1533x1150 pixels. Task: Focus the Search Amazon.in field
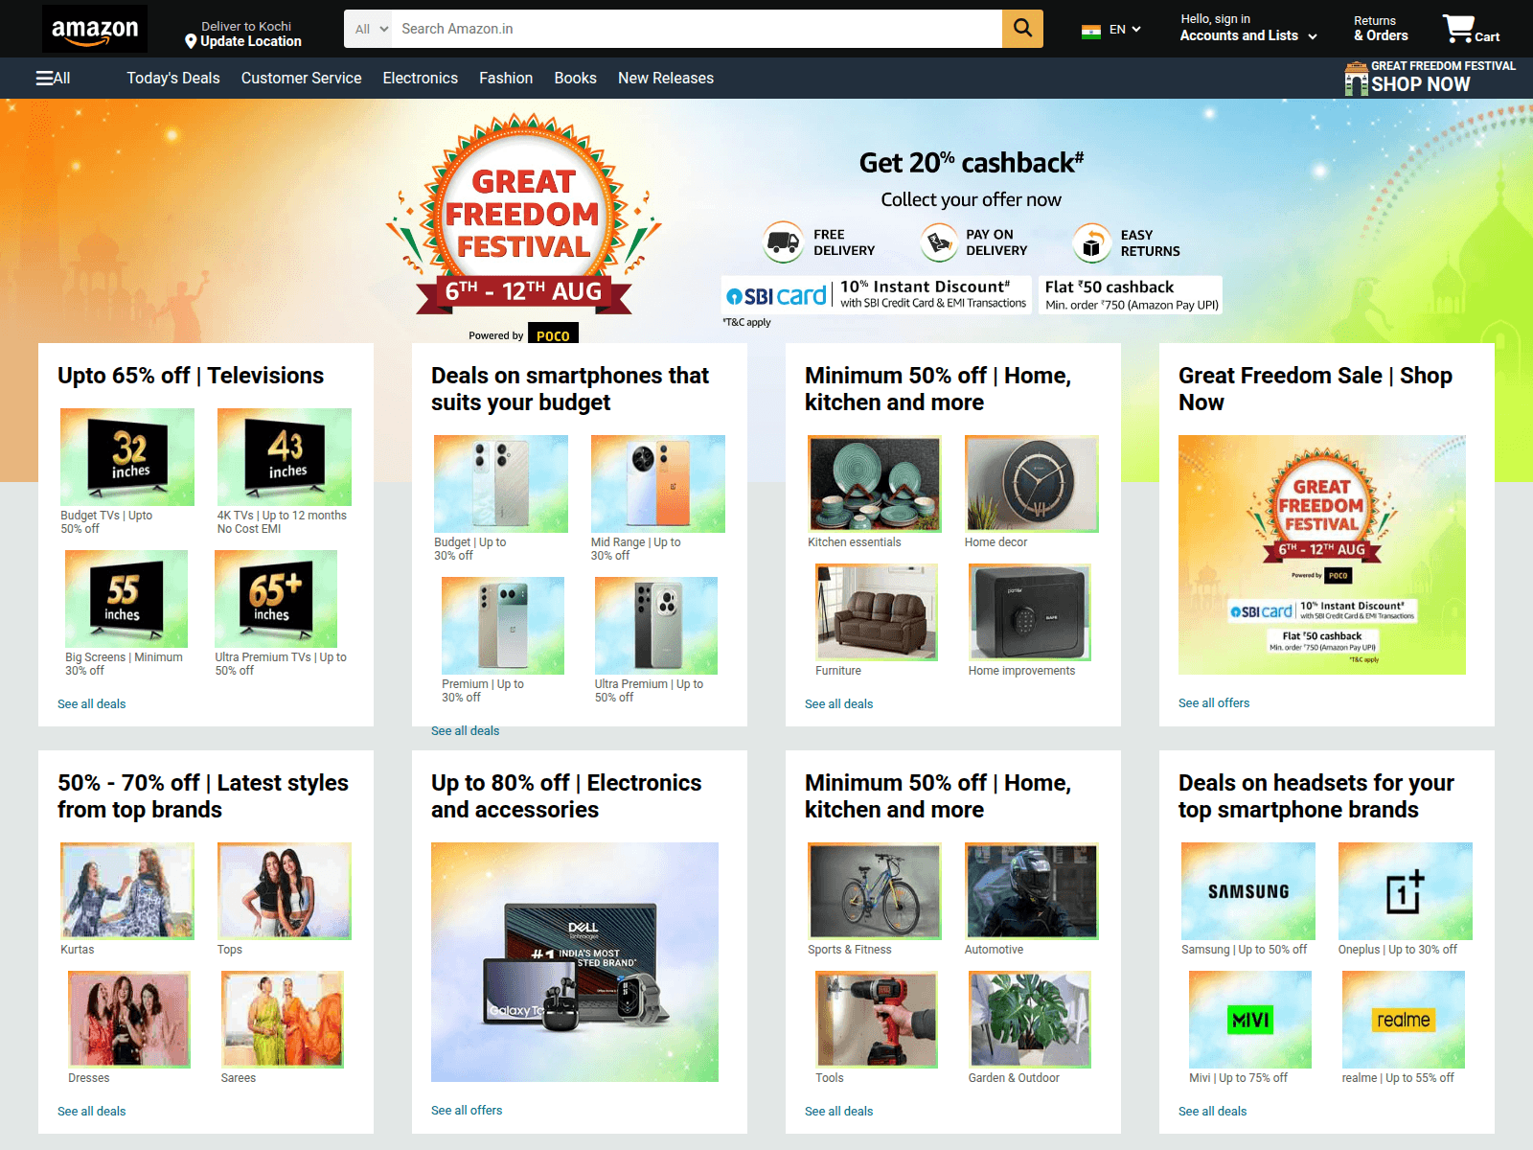[697, 29]
